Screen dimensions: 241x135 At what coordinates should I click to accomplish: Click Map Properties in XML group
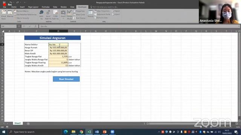pyautogui.click(x=102, y=11)
